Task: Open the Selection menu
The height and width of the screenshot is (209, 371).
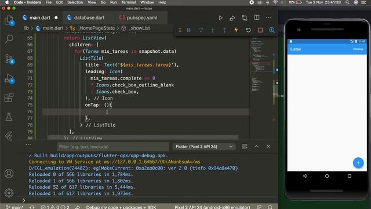Action: tap(75, 2)
